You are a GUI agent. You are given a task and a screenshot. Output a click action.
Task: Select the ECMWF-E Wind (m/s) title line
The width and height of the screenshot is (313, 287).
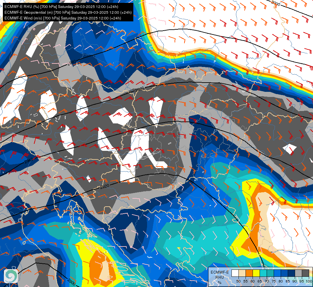pos(63,18)
